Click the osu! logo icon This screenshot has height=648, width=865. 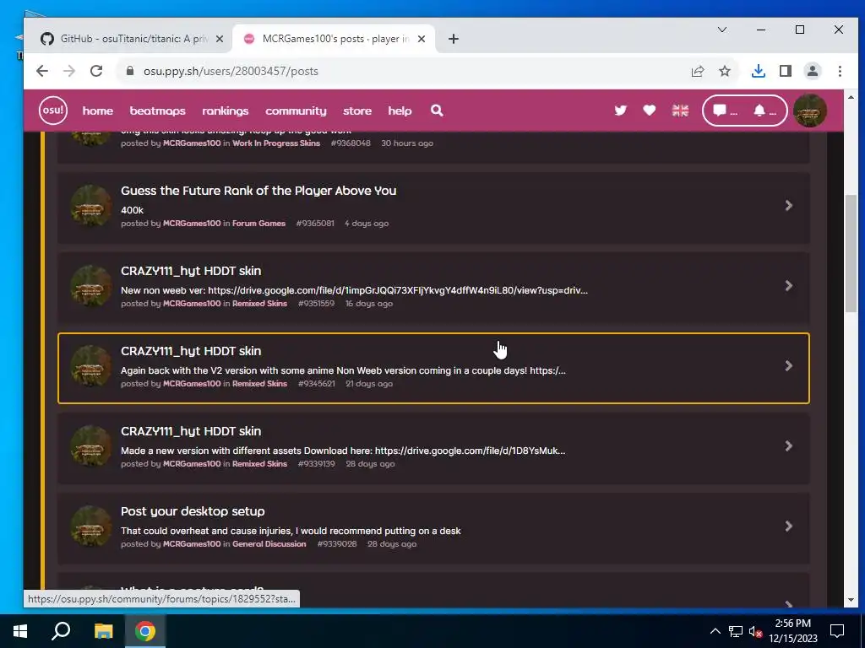point(53,111)
